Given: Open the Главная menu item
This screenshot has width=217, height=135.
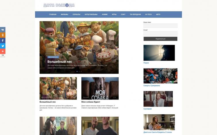Looking at the screenshot, I should 53,14.
